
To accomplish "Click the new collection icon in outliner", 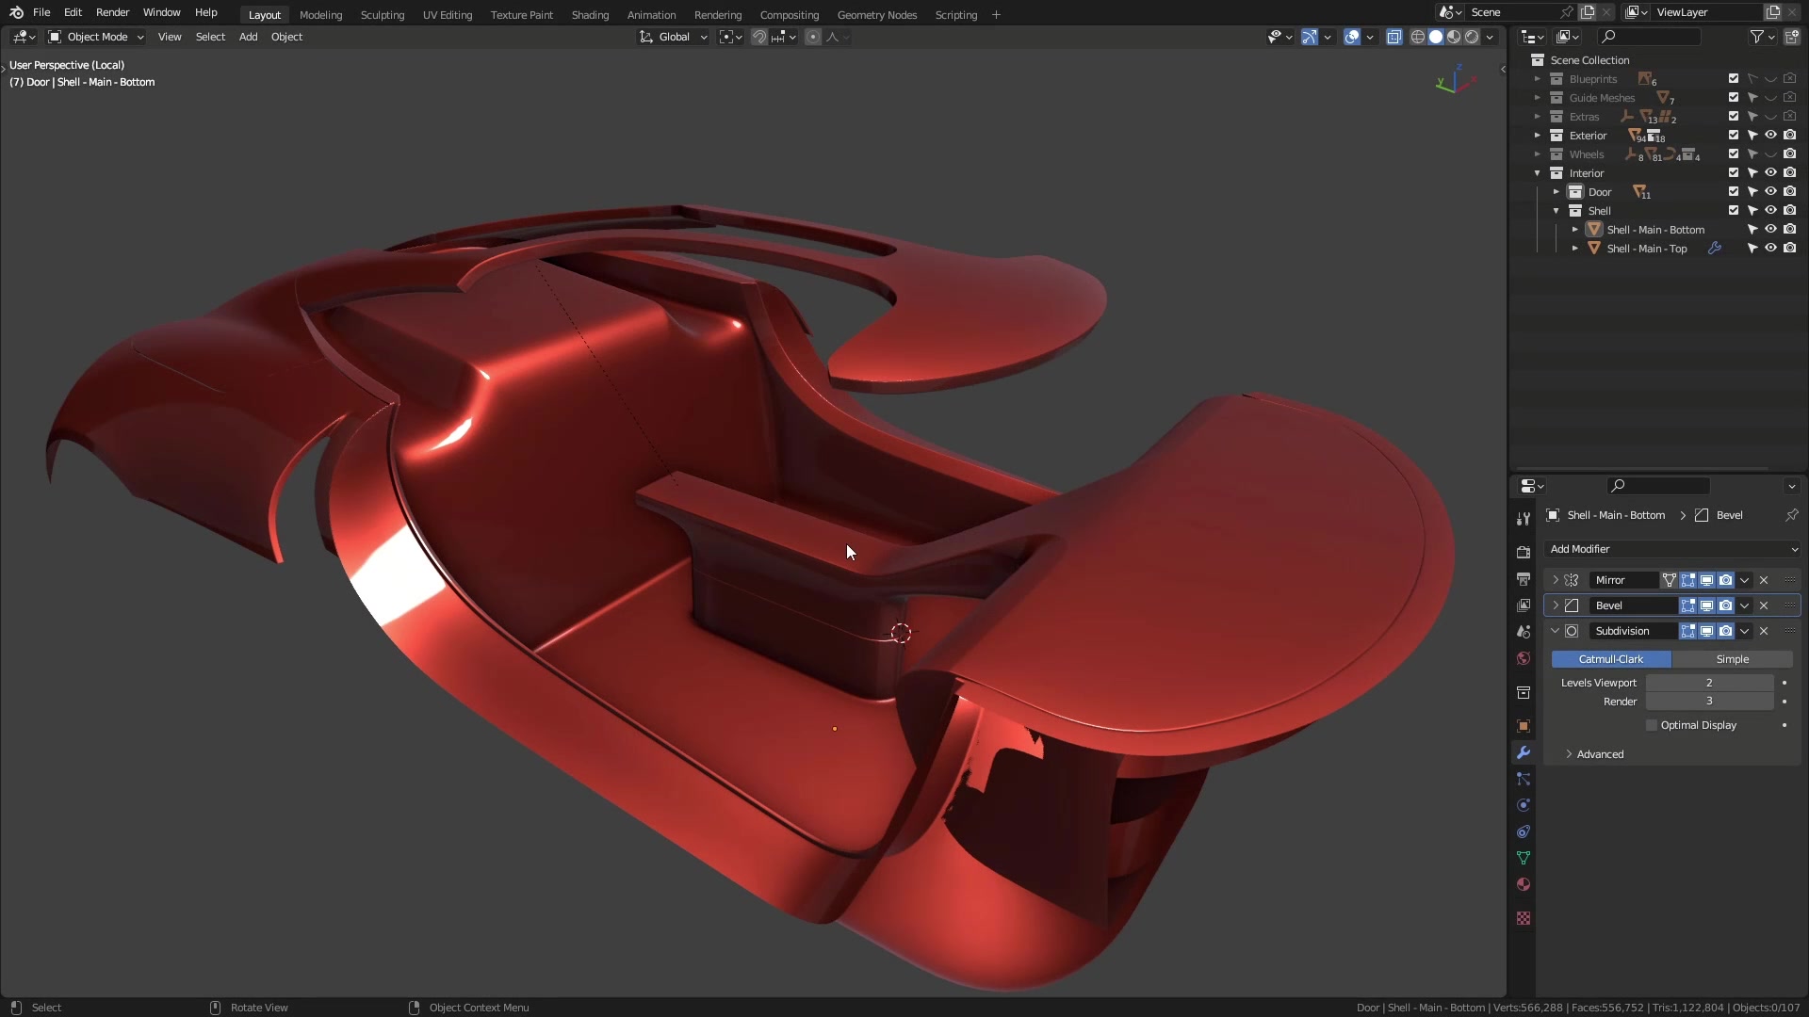I will click(1792, 37).
